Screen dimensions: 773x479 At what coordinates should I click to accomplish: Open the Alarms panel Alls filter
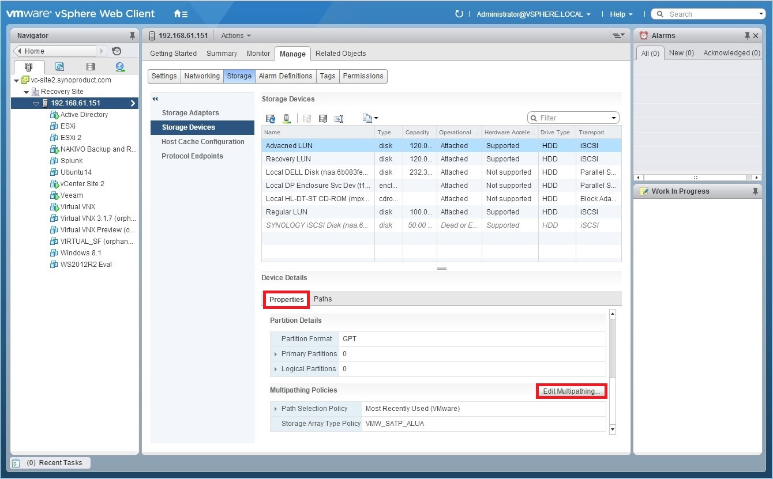point(651,52)
